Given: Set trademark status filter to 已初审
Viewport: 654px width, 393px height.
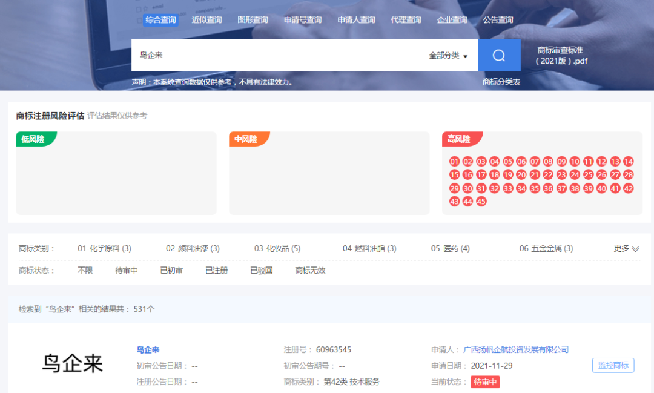Looking at the screenshot, I should [171, 271].
